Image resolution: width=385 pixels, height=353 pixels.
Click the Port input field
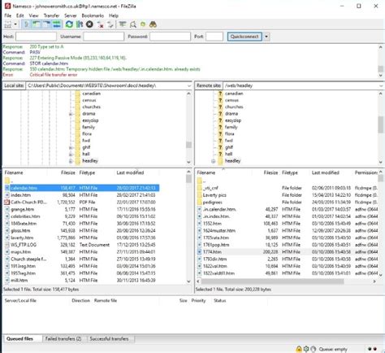pos(214,37)
